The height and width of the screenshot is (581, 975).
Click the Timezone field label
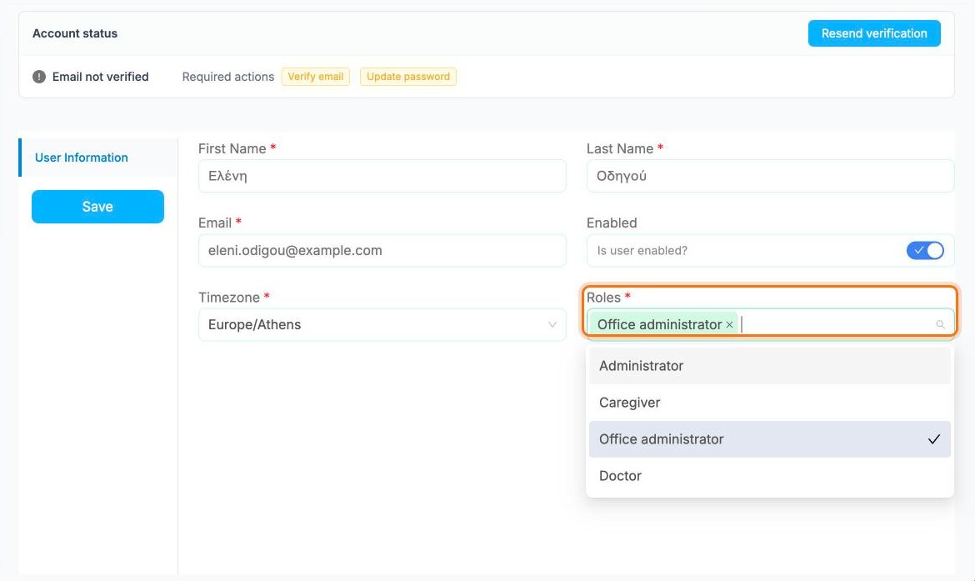coord(229,298)
